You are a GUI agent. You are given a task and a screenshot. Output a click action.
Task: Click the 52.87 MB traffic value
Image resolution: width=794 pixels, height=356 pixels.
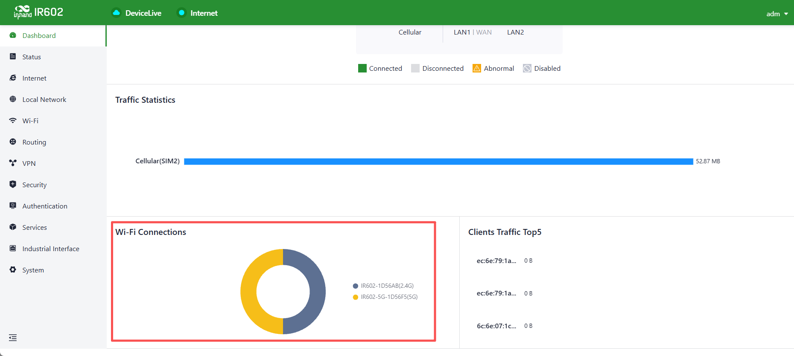tap(708, 161)
